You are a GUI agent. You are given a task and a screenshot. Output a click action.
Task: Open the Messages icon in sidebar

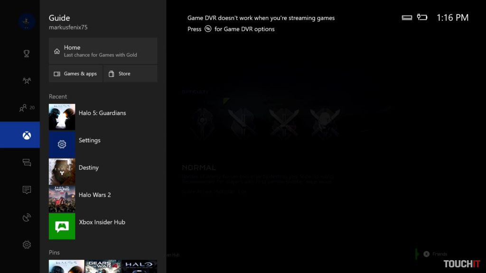27,163
